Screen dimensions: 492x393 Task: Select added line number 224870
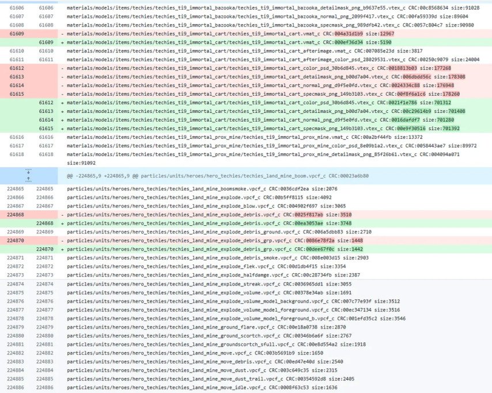(46, 249)
